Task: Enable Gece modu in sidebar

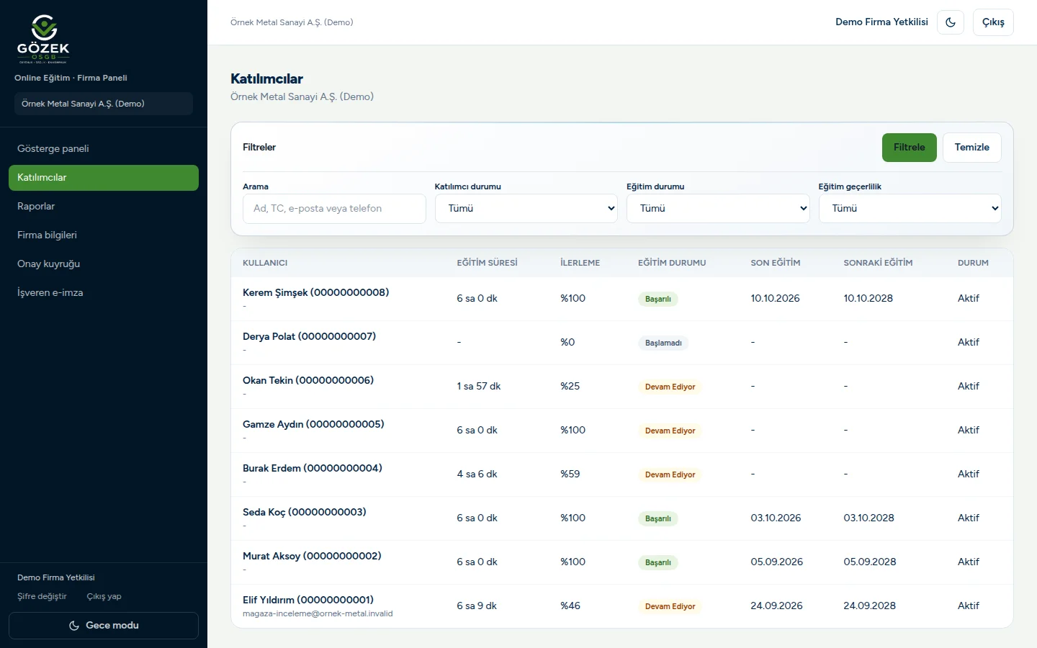Action: (x=104, y=626)
